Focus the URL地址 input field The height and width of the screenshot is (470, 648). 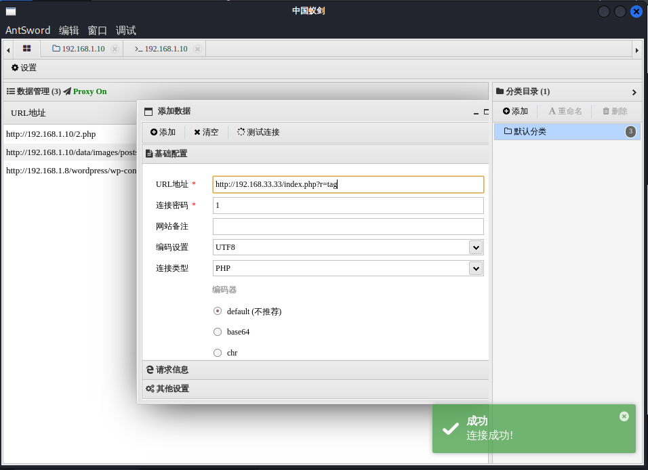tap(348, 184)
